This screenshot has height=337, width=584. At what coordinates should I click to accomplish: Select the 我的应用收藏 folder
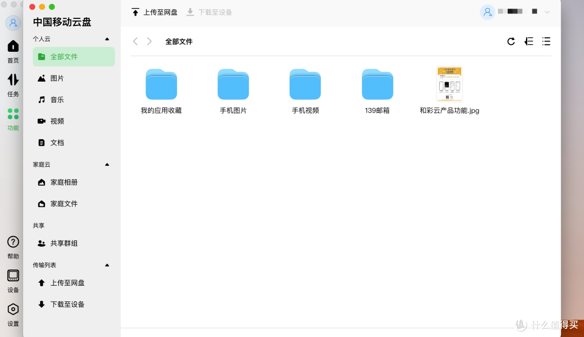coord(161,84)
